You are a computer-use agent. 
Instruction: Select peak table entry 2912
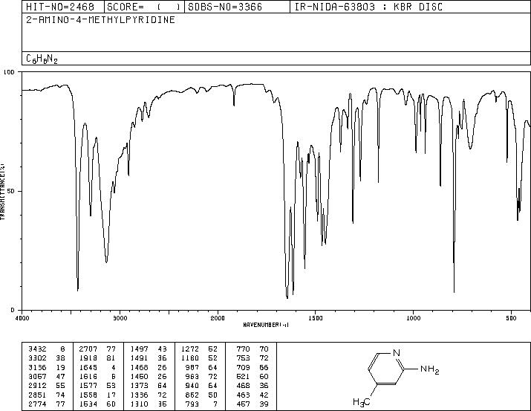[x=37, y=386]
